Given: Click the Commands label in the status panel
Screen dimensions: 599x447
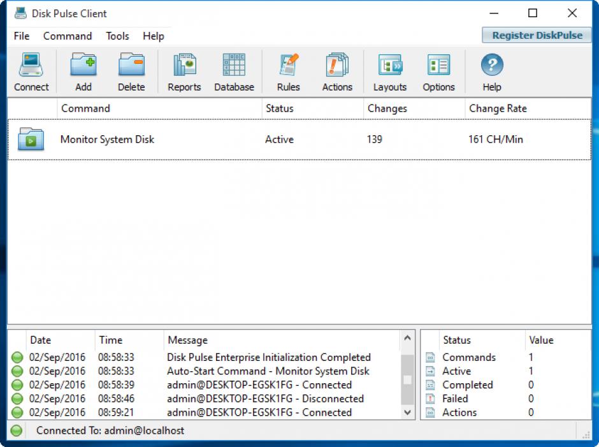Looking at the screenshot, I should tap(469, 358).
